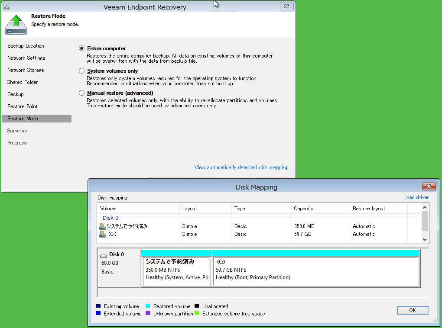Sort by the Capacity column header
442x328 pixels.
coord(303,209)
